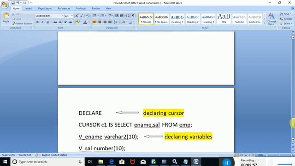Image resolution: width=295 pixels, height=166 pixels.
Task: Open the Paragraph dialog launcher
Action: tap(134, 28)
